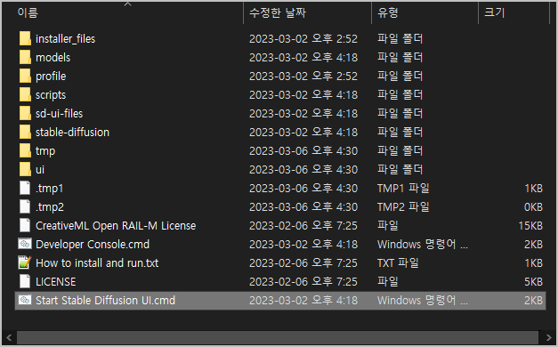This screenshot has height=347, width=558.
Task: Select the profile folder icon
Action: (25, 76)
